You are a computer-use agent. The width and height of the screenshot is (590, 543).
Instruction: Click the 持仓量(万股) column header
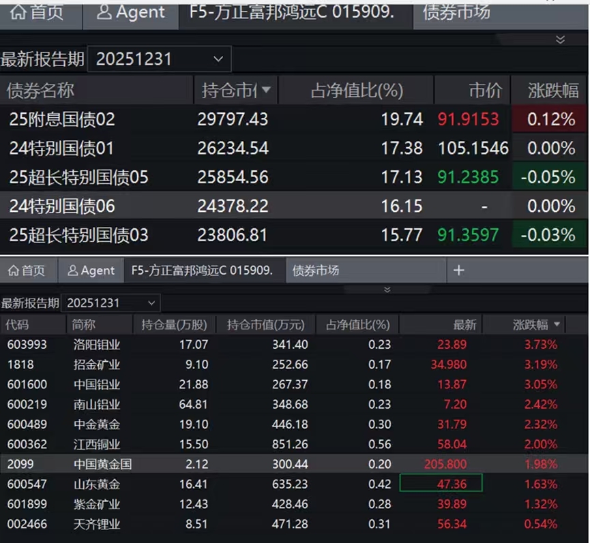(174, 324)
